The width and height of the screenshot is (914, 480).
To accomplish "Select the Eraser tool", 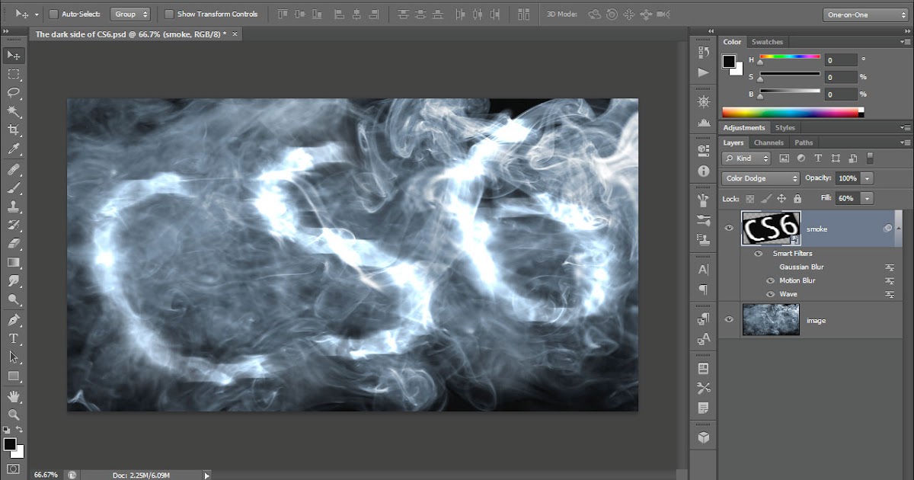I will pyautogui.click(x=14, y=244).
